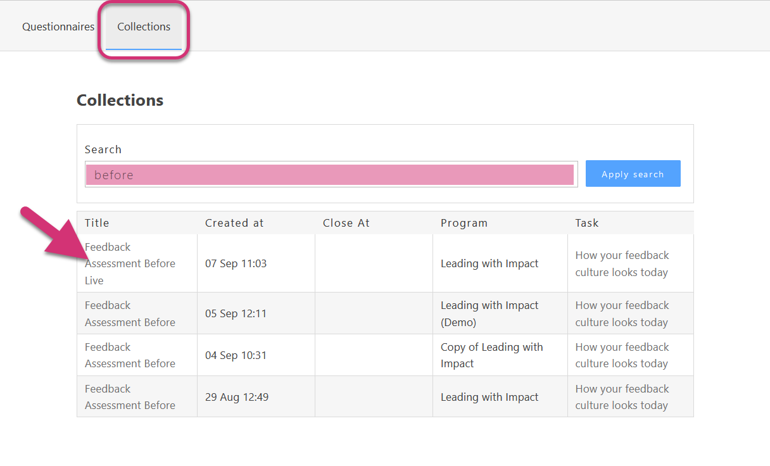Open the Leading with Impact program in the first row
The image size is (770, 466).
489,263
